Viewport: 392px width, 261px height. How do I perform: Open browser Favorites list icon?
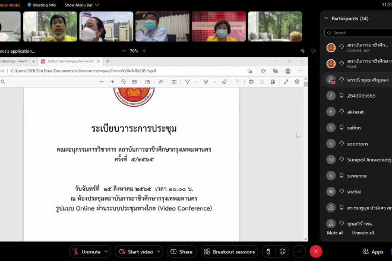263,71
